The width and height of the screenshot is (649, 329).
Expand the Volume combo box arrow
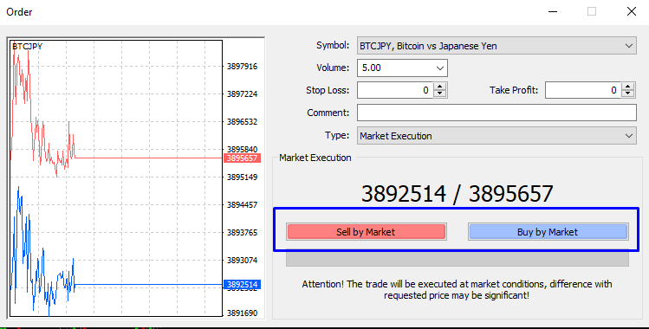click(x=440, y=68)
